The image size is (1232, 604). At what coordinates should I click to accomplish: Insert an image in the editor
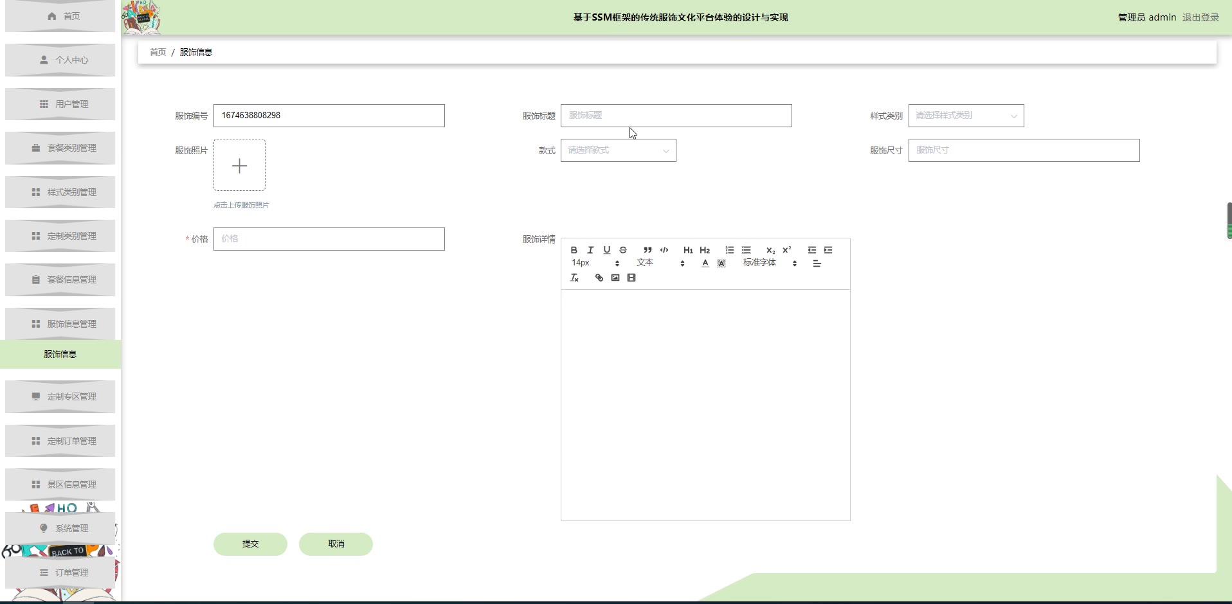point(615,278)
